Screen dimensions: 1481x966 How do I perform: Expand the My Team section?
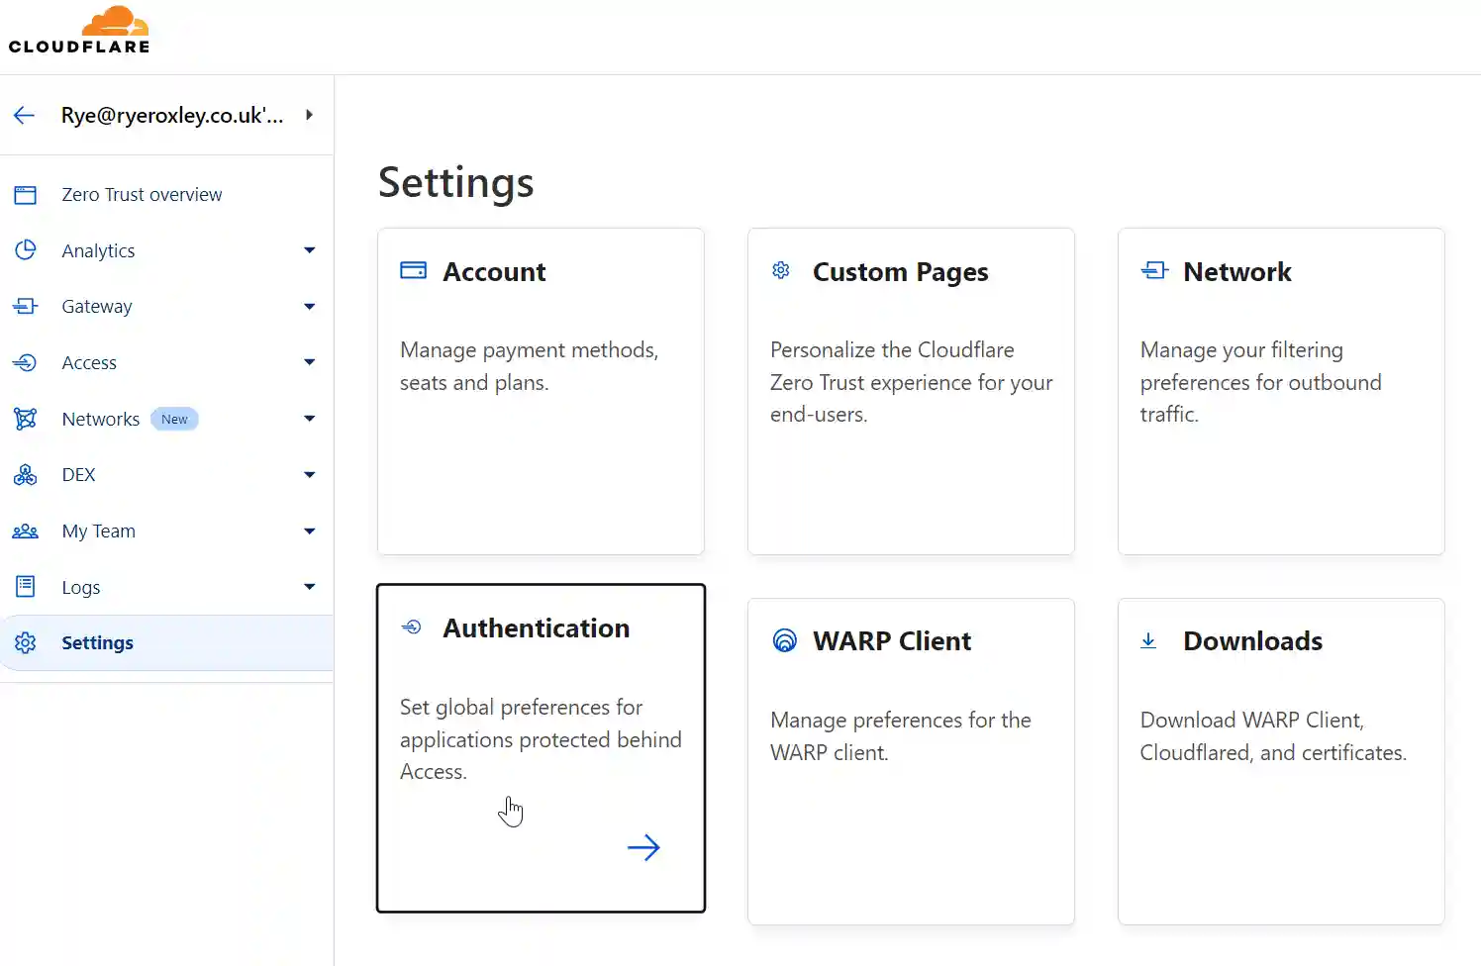coord(309,531)
